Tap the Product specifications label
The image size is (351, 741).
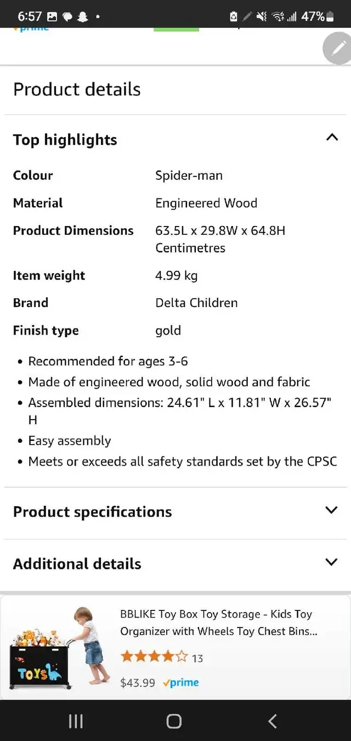pyautogui.click(x=93, y=512)
